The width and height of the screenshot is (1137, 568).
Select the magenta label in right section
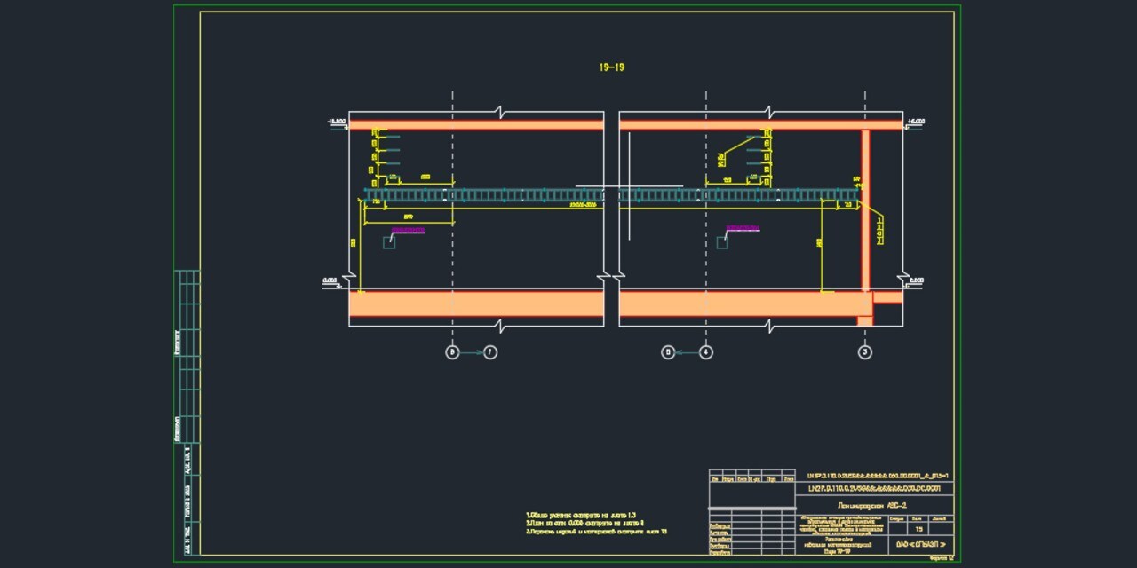click(x=743, y=228)
